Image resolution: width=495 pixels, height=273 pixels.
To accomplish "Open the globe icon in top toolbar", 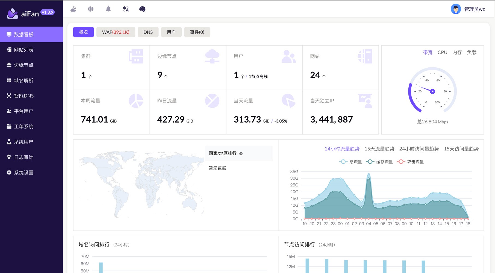I will tap(91, 9).
